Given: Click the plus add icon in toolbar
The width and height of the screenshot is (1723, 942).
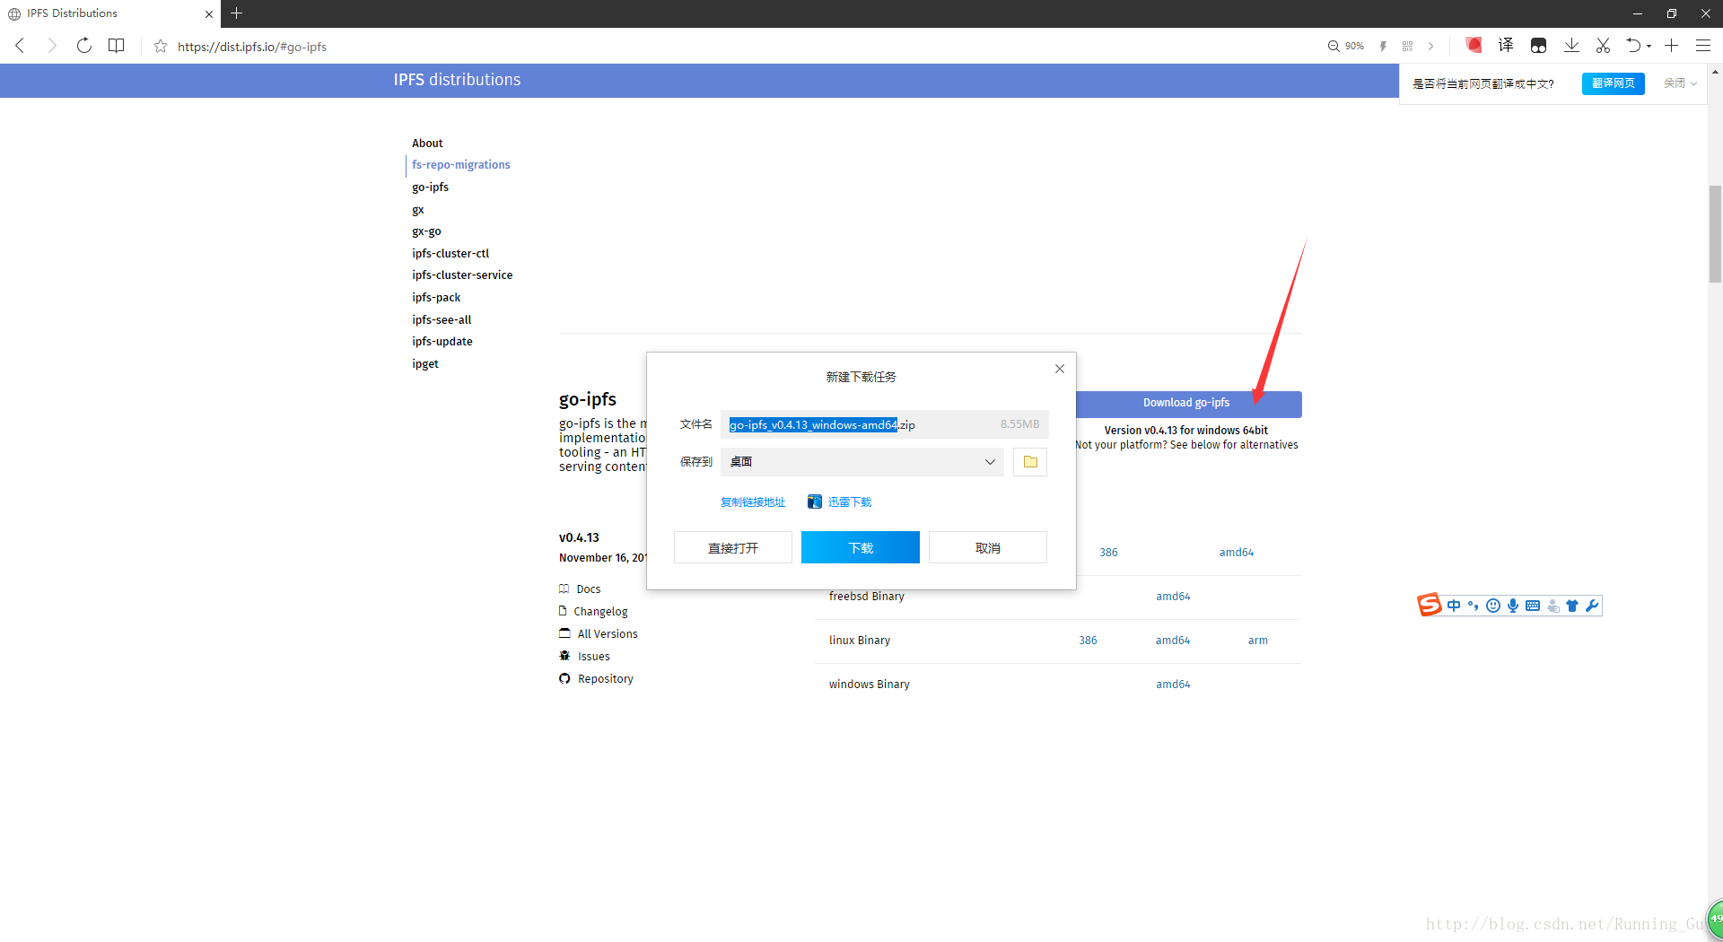Looking at the screenshot, I should 1671,45.
